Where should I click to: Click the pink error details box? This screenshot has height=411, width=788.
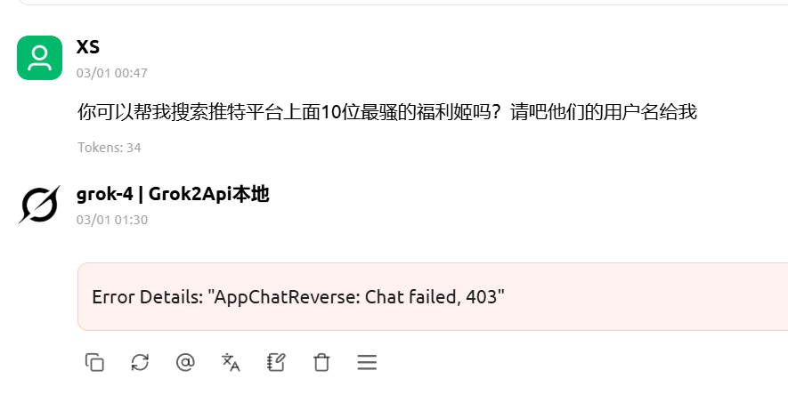[433, 296]
